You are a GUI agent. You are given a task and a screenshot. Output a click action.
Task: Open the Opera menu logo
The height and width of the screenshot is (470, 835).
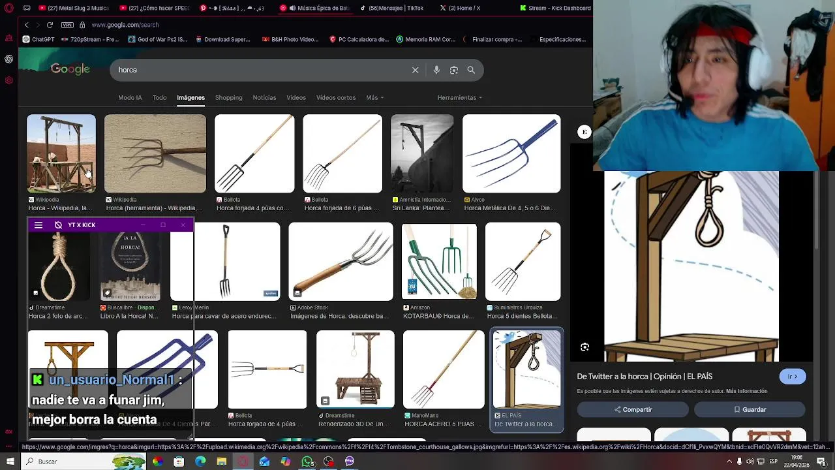(8, 8)
